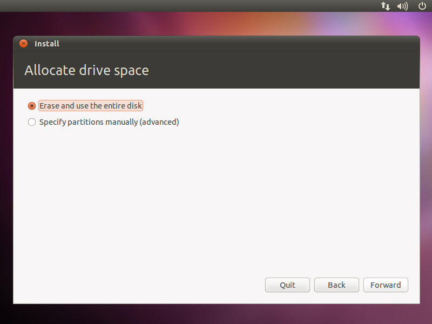This screenshot has width=432, height=324.
Task: Close the Install window with the orange X
Action: pyautogui.click(x=23, y=44)
